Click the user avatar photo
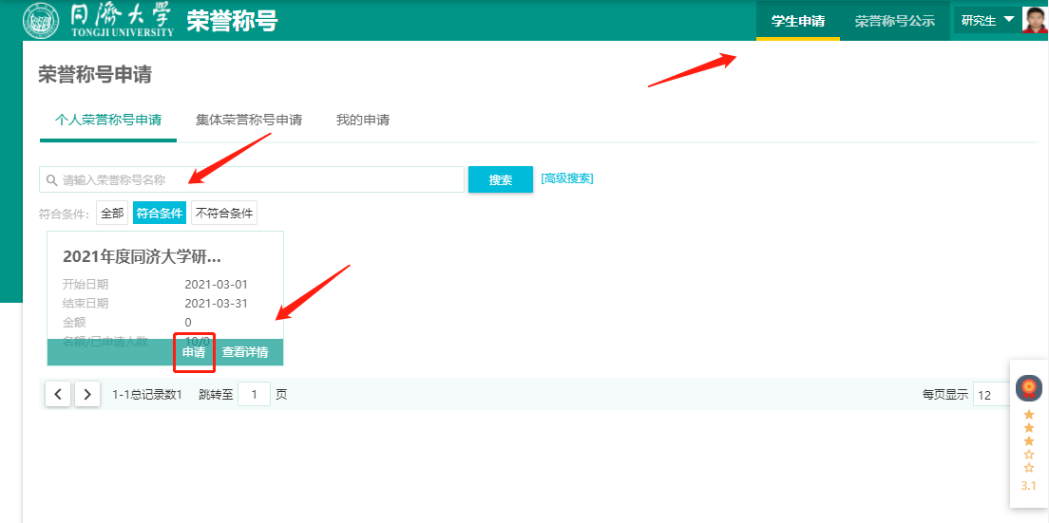 (x=1035, y=20)
